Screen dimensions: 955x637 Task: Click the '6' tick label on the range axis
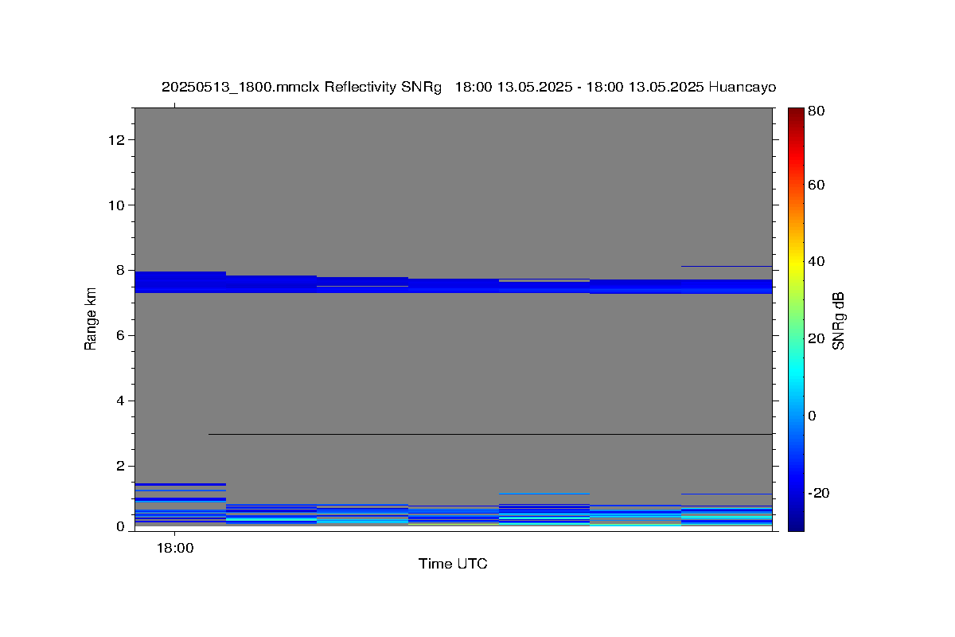pos(122,335)
